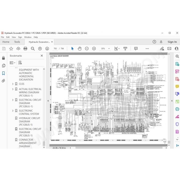
Task: Open yellow Comment tool in right pane
Action: click(x=177, y=86)
